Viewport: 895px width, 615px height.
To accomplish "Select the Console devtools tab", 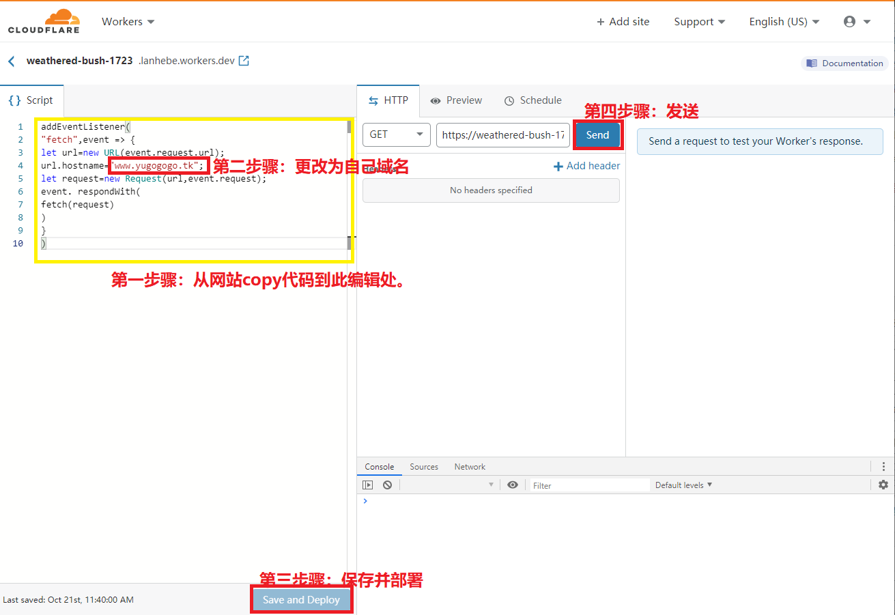I will pos(380,467).
